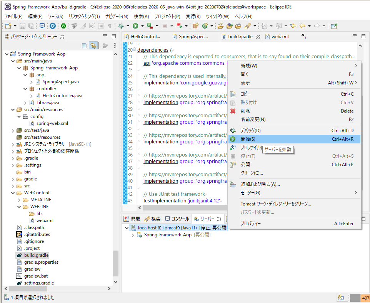Collapse dependencies code fold on line 20
Viewport: 370px width, 303px height.
[x=135, y=49]
